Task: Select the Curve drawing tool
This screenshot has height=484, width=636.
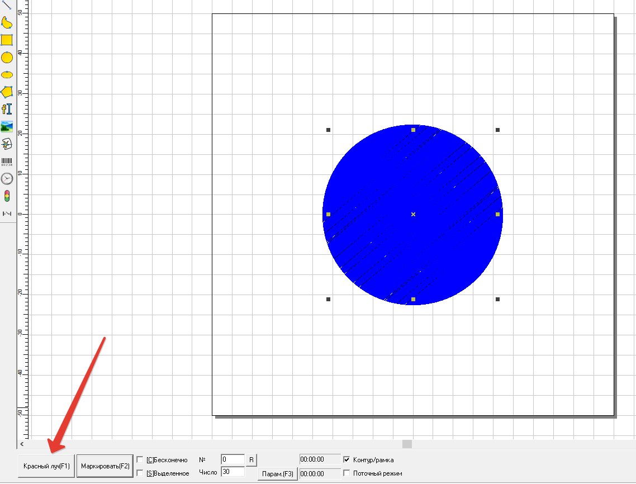Action: point(7,22)
